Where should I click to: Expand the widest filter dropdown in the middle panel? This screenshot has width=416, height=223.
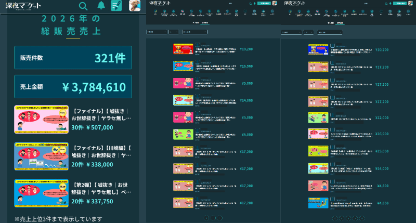194,32
